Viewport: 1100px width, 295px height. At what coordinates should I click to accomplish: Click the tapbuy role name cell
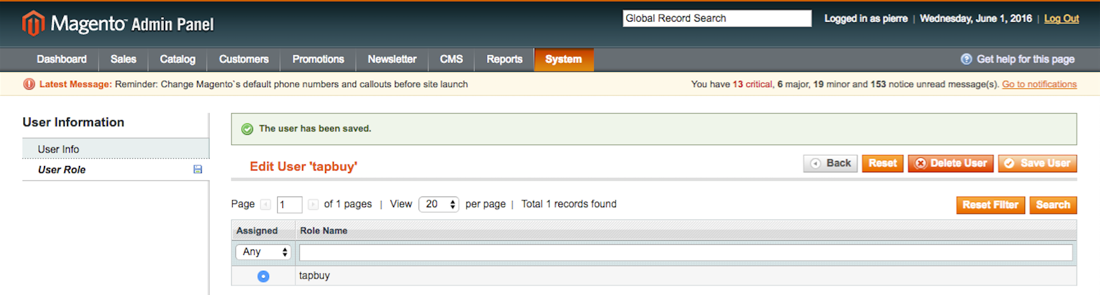(685, 276)
